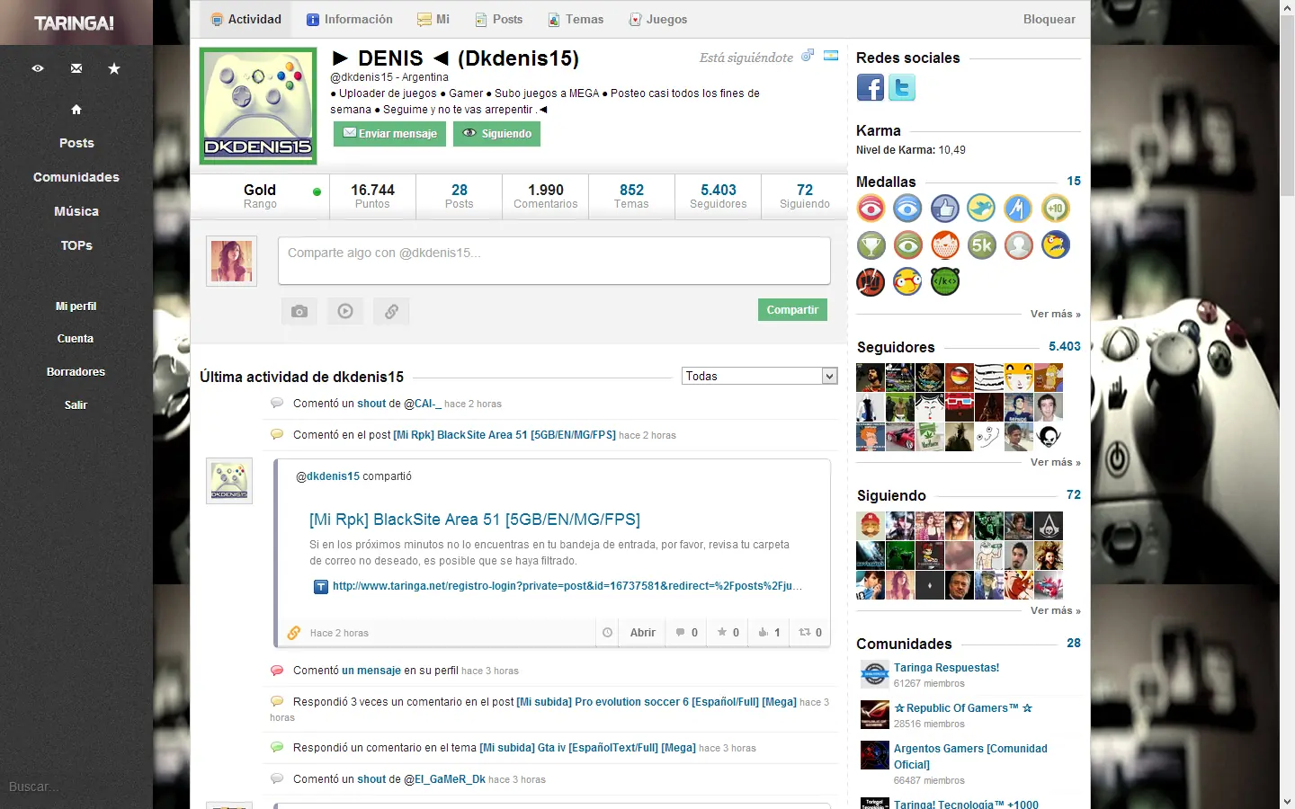Click the Comunidades count 28
This screenshot has width=1295, height=809.
(1074, 643)
